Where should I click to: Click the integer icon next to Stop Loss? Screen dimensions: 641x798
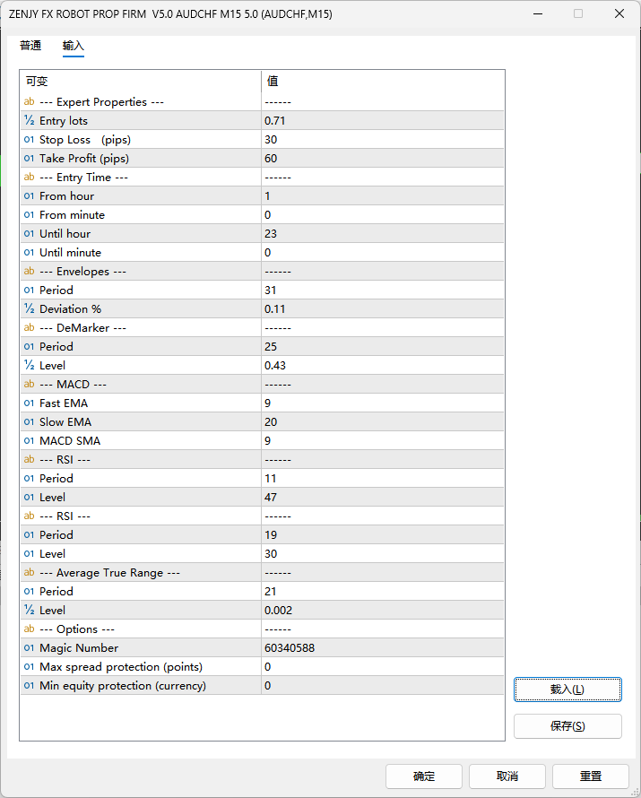click(29, 140)
